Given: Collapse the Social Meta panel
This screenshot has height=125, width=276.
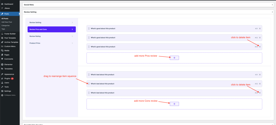Looking at the screenshot, I should (272, 5).
